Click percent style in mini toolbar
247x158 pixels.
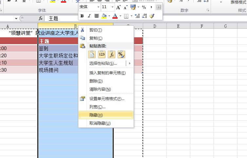(144, 7)
